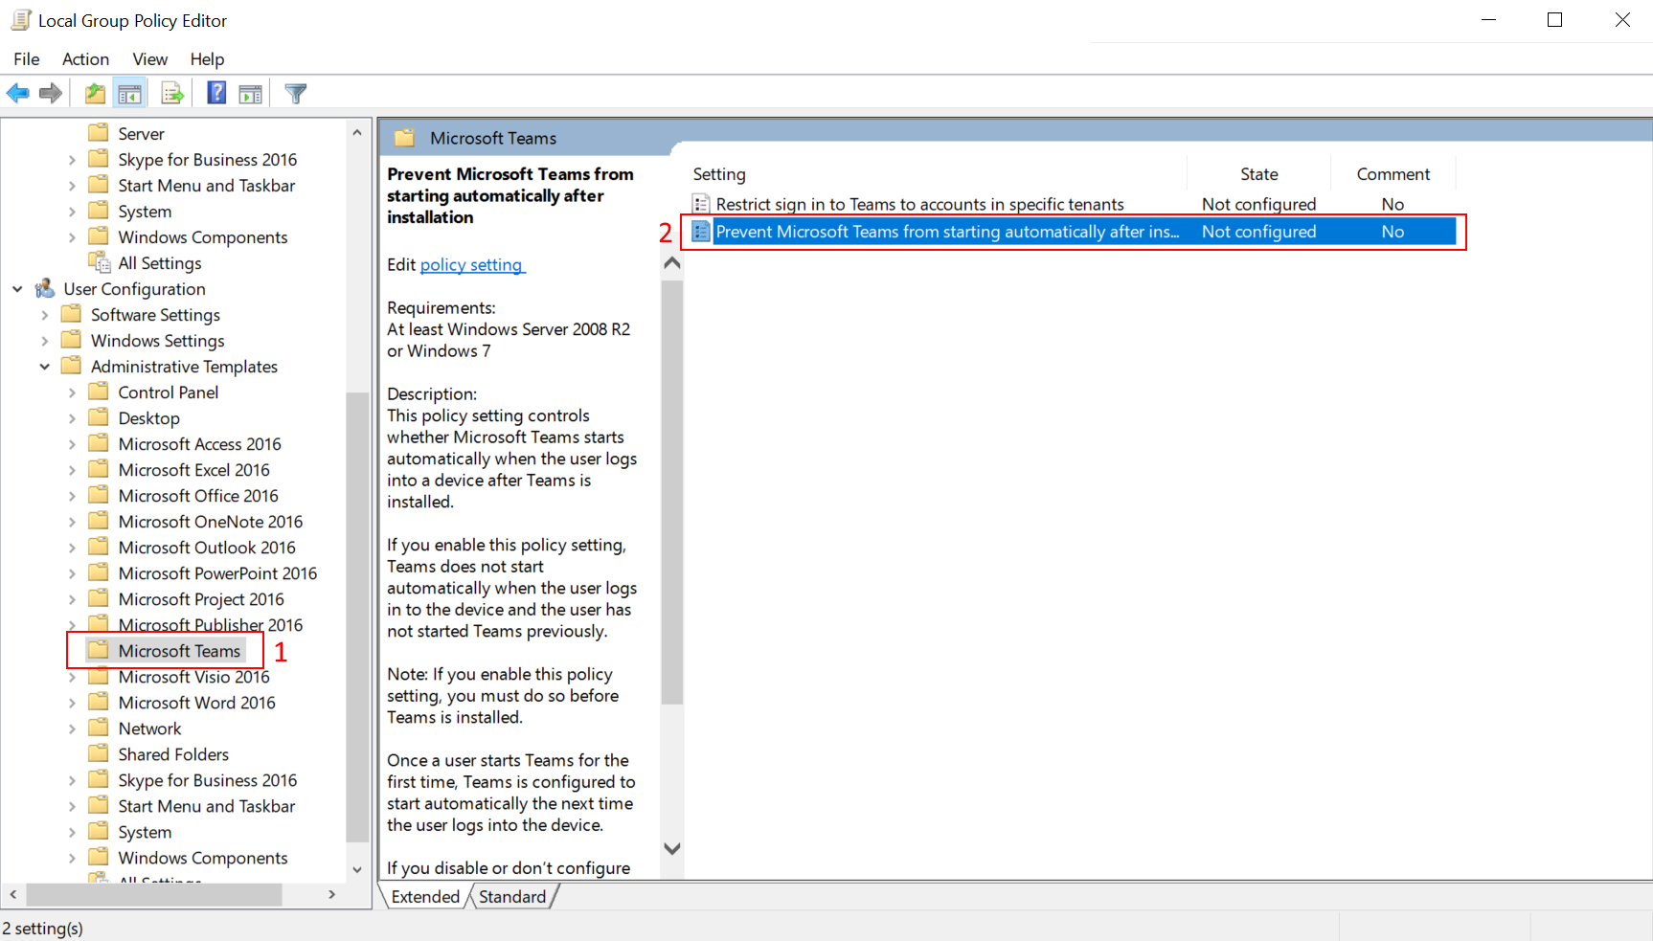Collapse Administrative Templates under User Configuration

pos(44,367)
